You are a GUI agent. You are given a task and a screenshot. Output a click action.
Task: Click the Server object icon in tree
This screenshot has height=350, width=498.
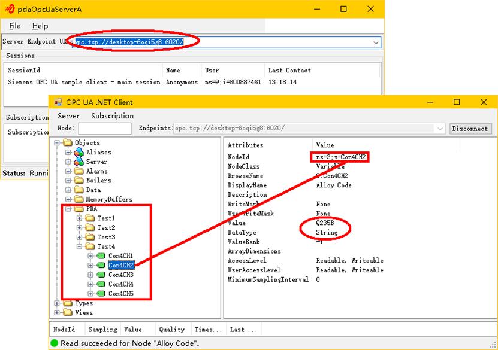[79, 162]
